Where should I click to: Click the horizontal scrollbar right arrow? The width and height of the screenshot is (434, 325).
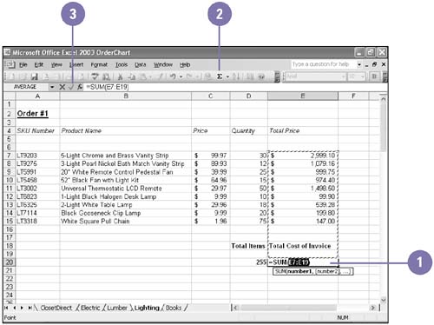pyautogui.click(x=373, y=308)
